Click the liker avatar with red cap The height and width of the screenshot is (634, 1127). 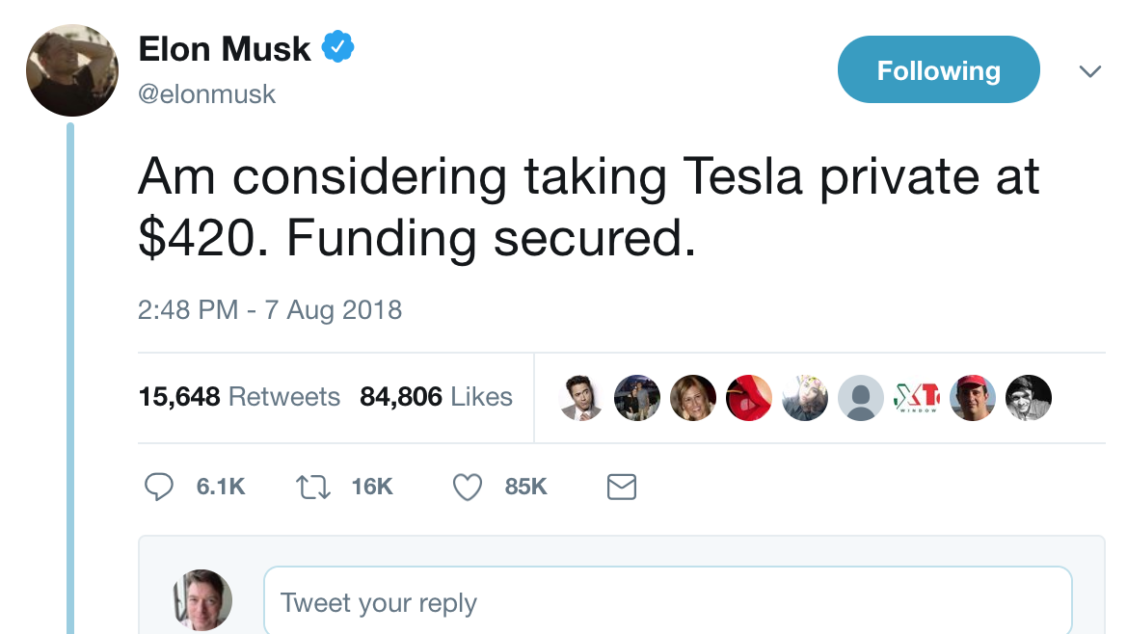972,397
